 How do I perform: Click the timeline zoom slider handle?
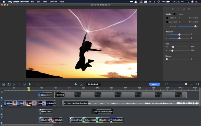tap(186, 84)
